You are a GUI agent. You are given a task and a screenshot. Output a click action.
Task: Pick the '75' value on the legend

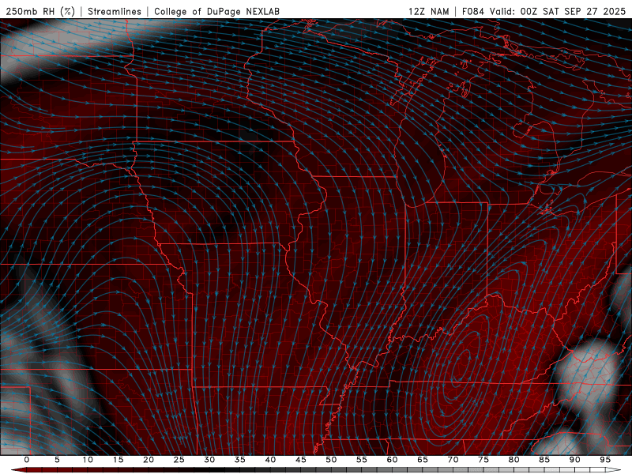tap(483, 460)
